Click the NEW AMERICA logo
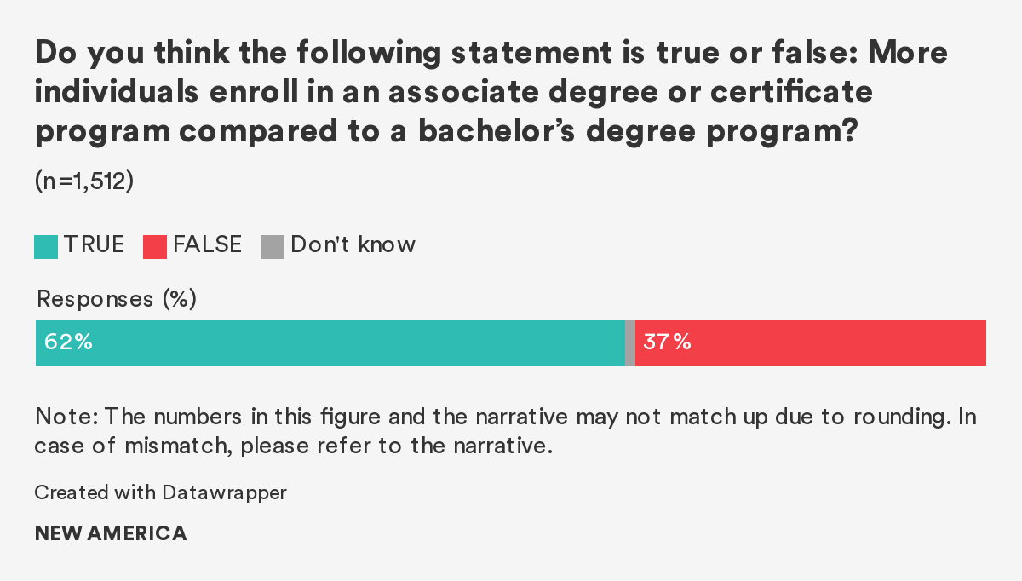This screenshot has height=581, width=1022. [x=111, y=534]
